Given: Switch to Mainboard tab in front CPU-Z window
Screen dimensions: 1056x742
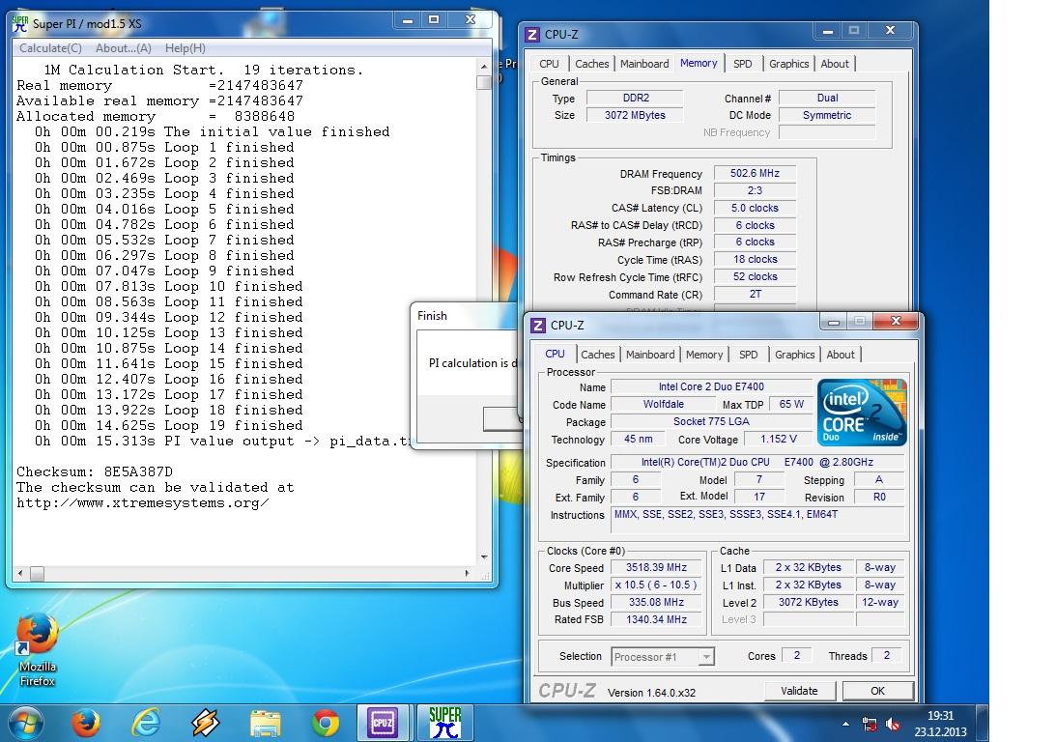Looking at the screenshot, I should [x=650, y=355].
